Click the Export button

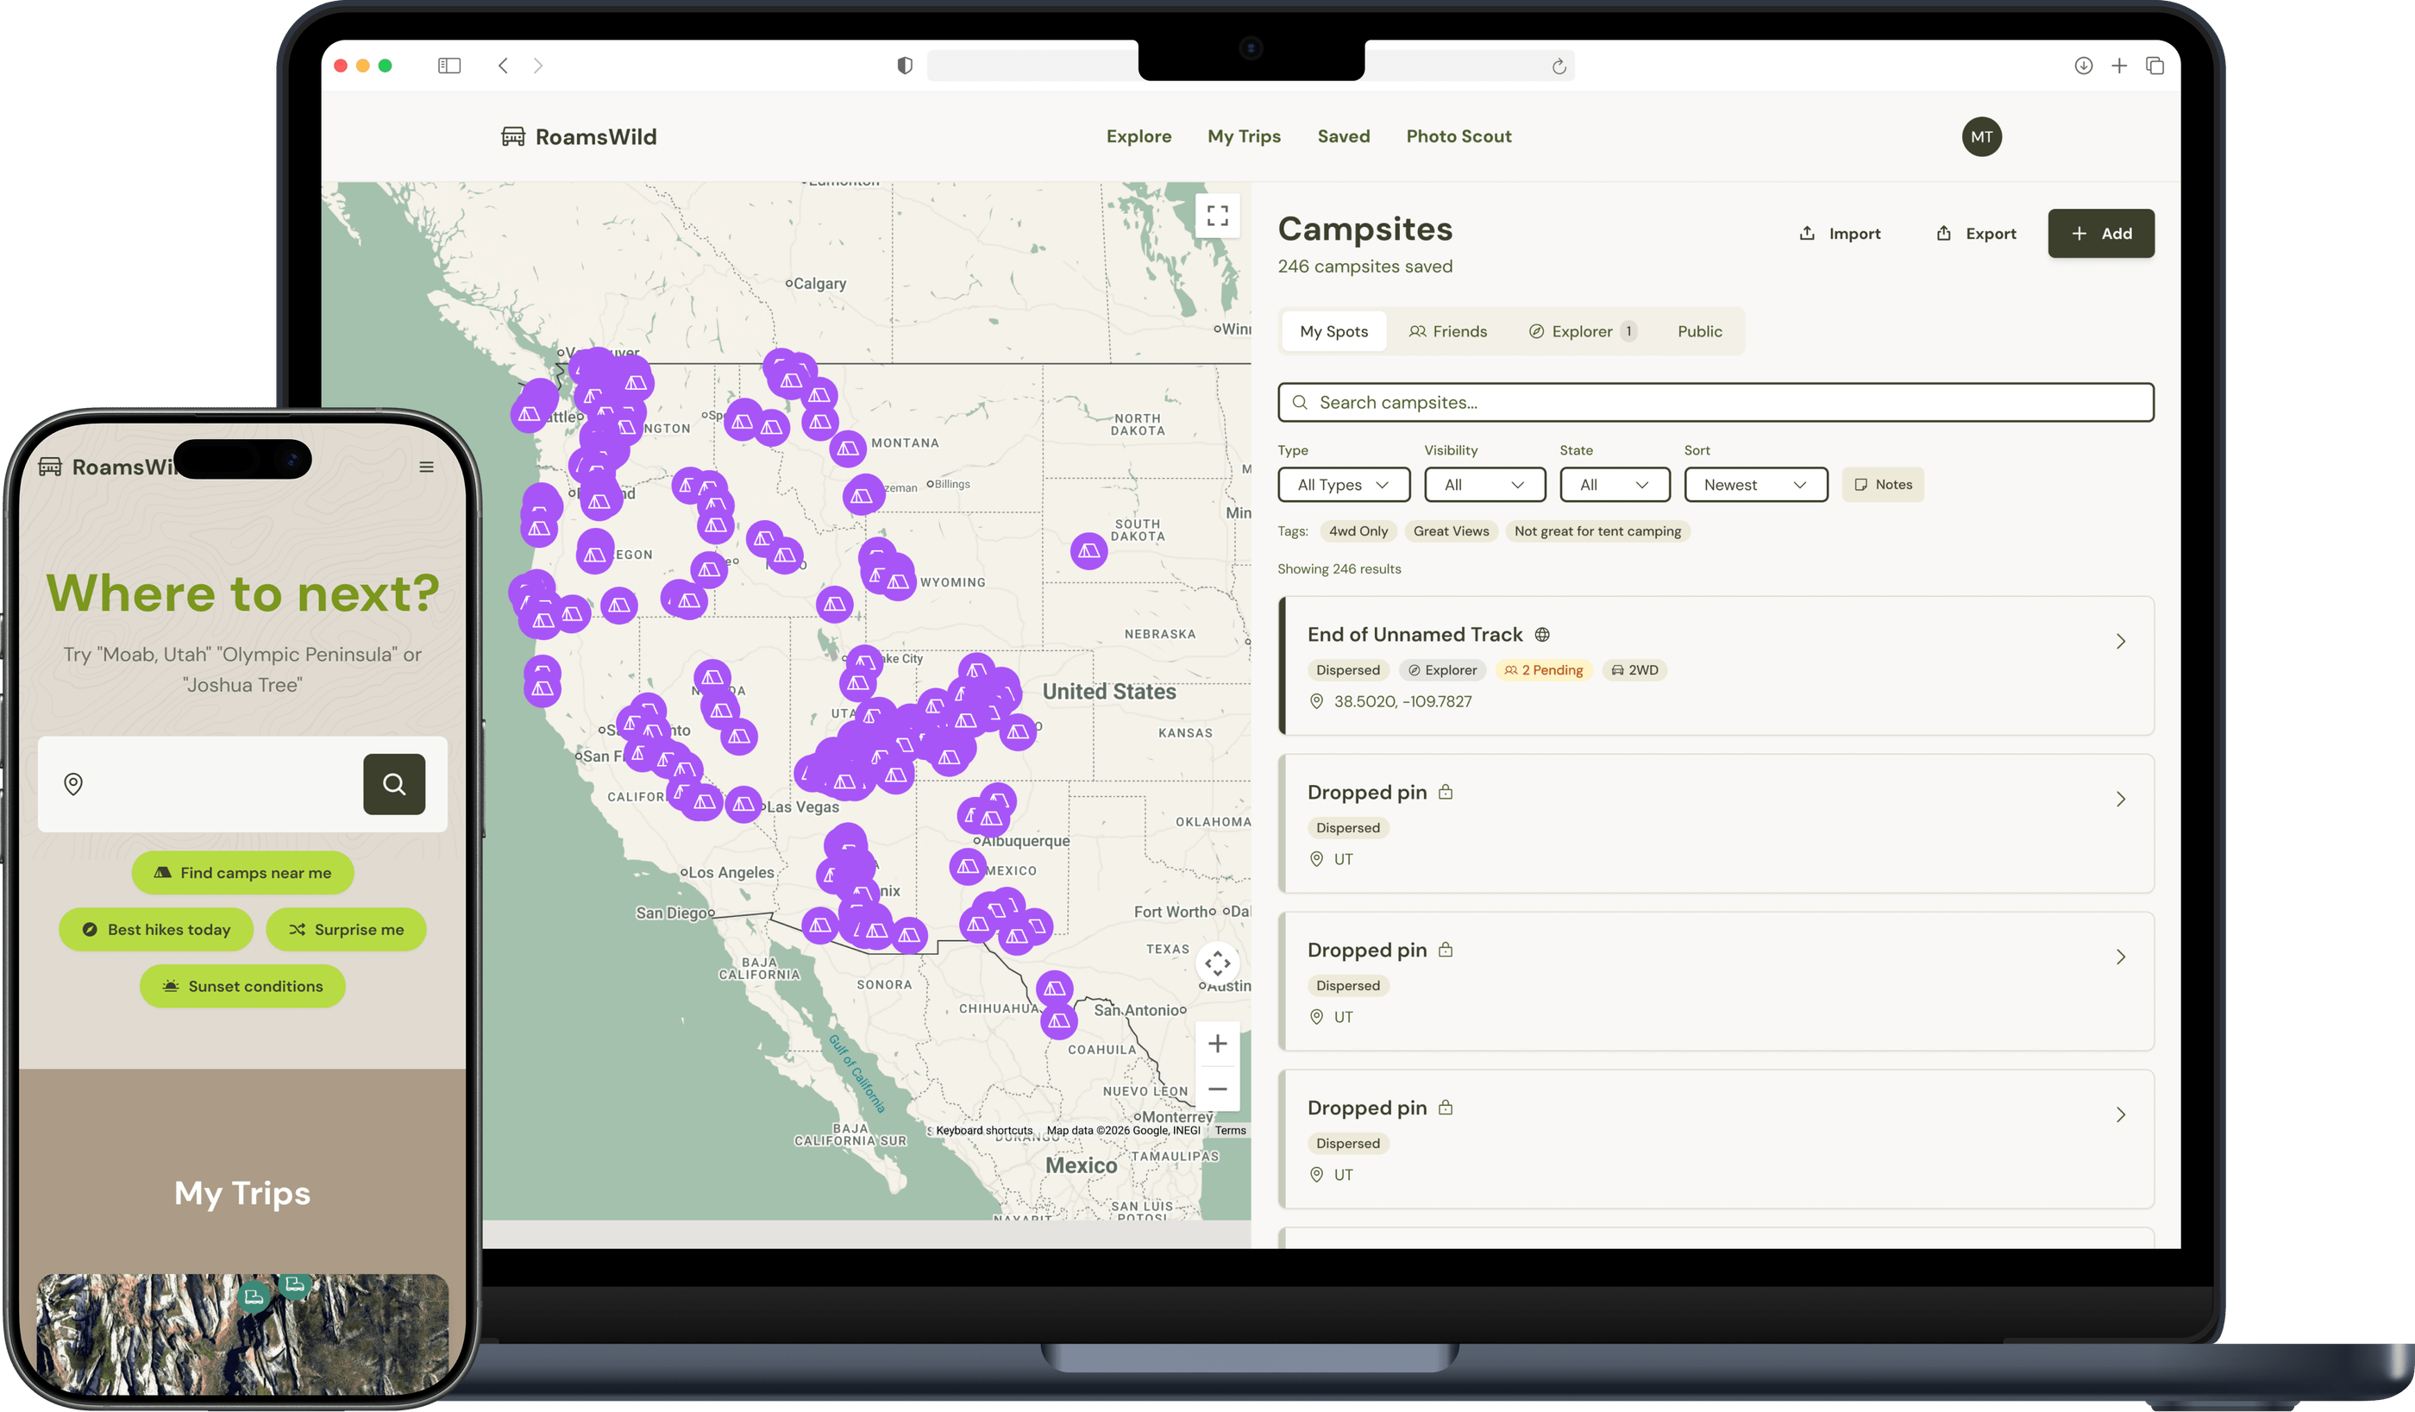pyautogui.click(x=1976, y=233)
